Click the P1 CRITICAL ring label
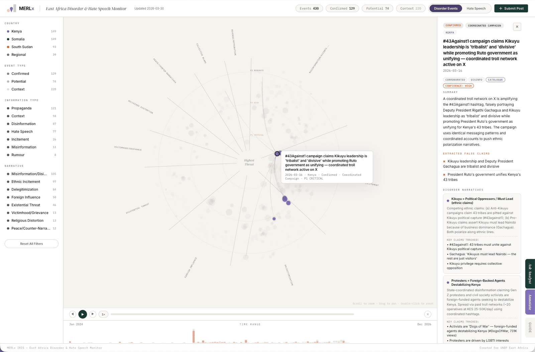The height and width of the screenshot is (352, 535). coord(257,135)
